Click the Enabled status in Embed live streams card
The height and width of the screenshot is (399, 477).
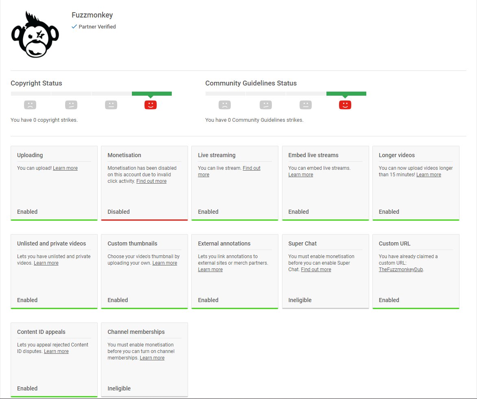click(298, 212)
